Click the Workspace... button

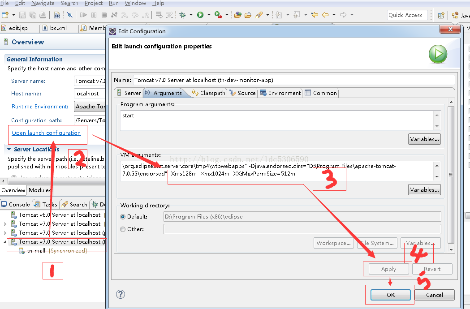coord(334,243)
